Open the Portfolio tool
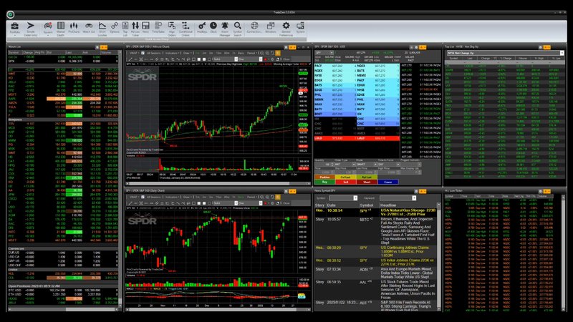 pyautogui.click(x=14, y=29)
